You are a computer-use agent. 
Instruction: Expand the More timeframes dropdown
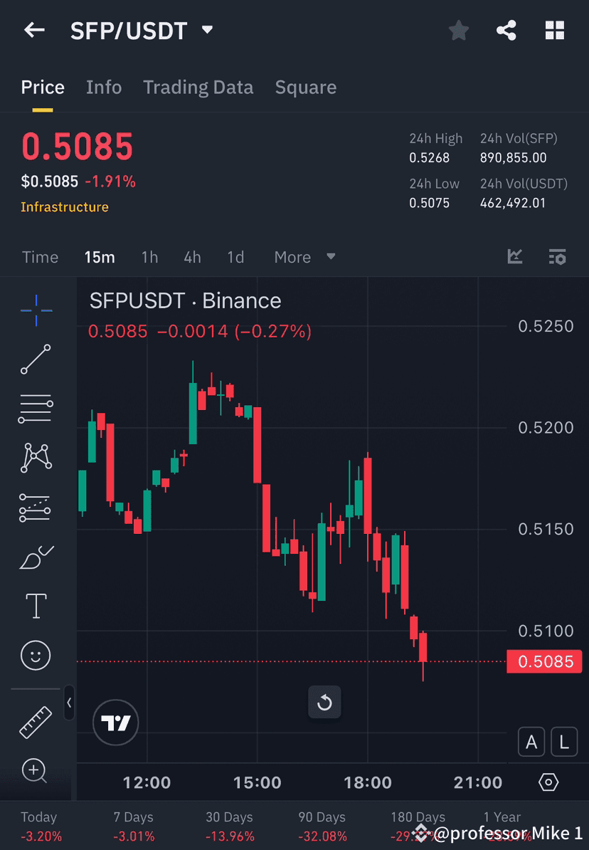point(304,257)
